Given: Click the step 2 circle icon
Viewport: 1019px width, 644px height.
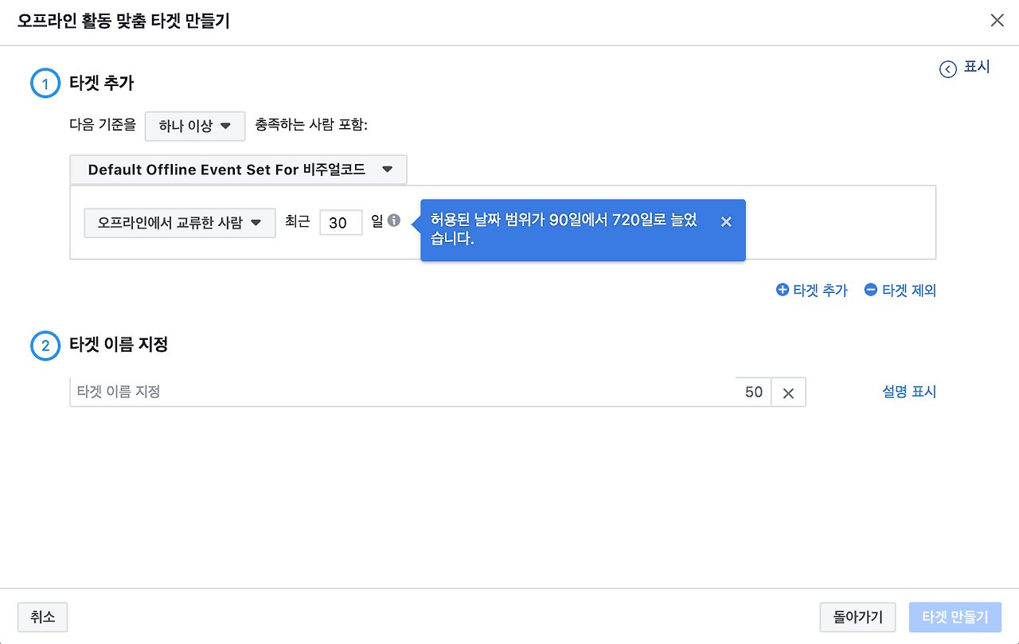Looking at the screenshot, I should pos(45,345).
